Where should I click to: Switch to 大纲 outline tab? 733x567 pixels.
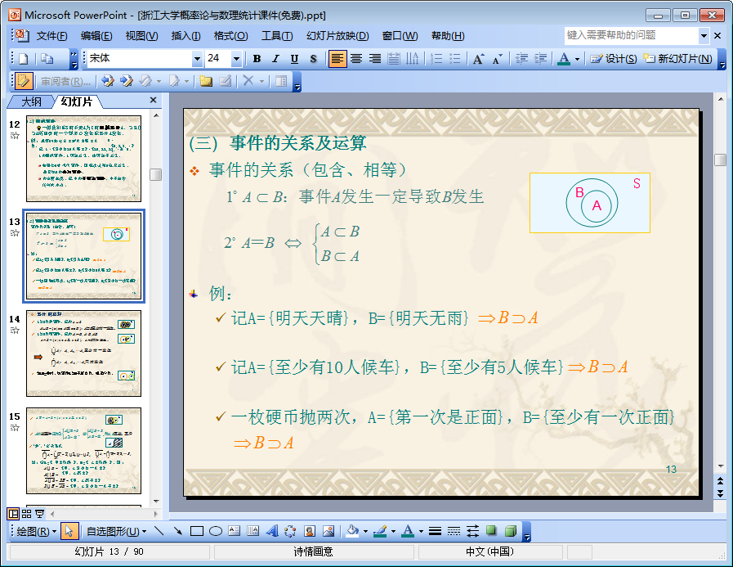(x=31, y=101)
